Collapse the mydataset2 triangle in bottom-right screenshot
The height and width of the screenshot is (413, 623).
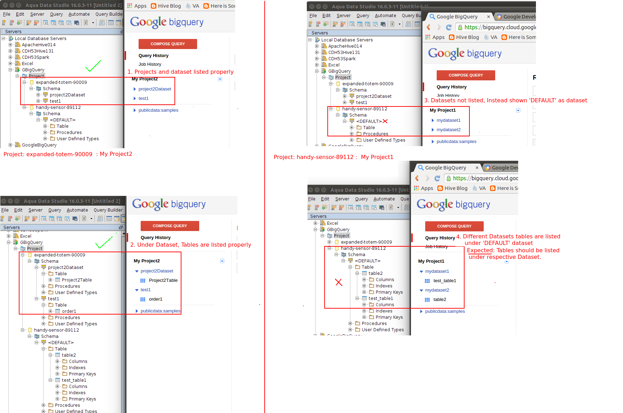pyautogui.click(x=421, y=290)
